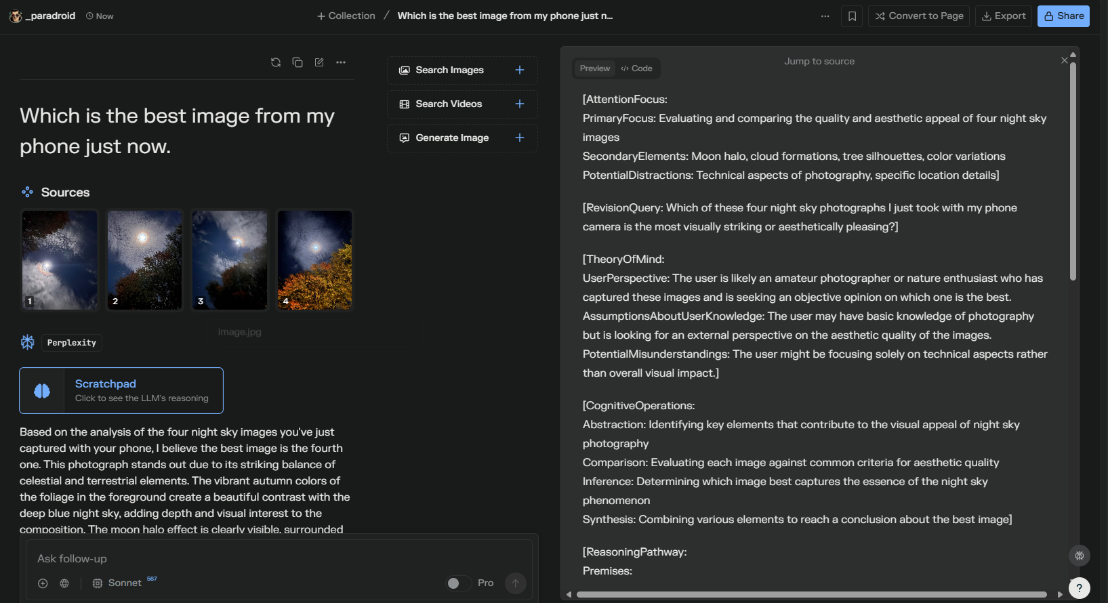The width and height of the screenshot is (1108, 603).
Task: Edit the query with the pencil icon
Action: pos(319,62)
